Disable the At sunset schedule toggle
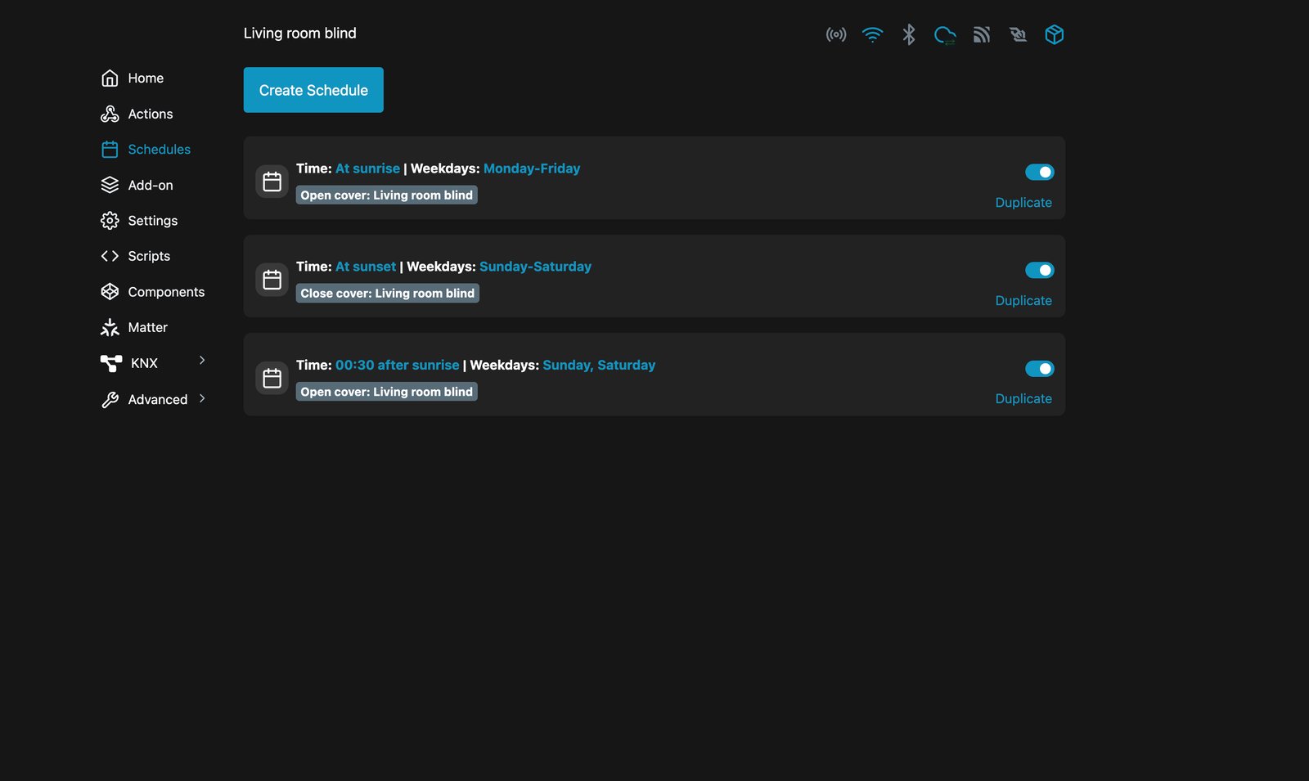This screenshot has width=1309, height=781. pyautogui.click(x=1040, y=270)
